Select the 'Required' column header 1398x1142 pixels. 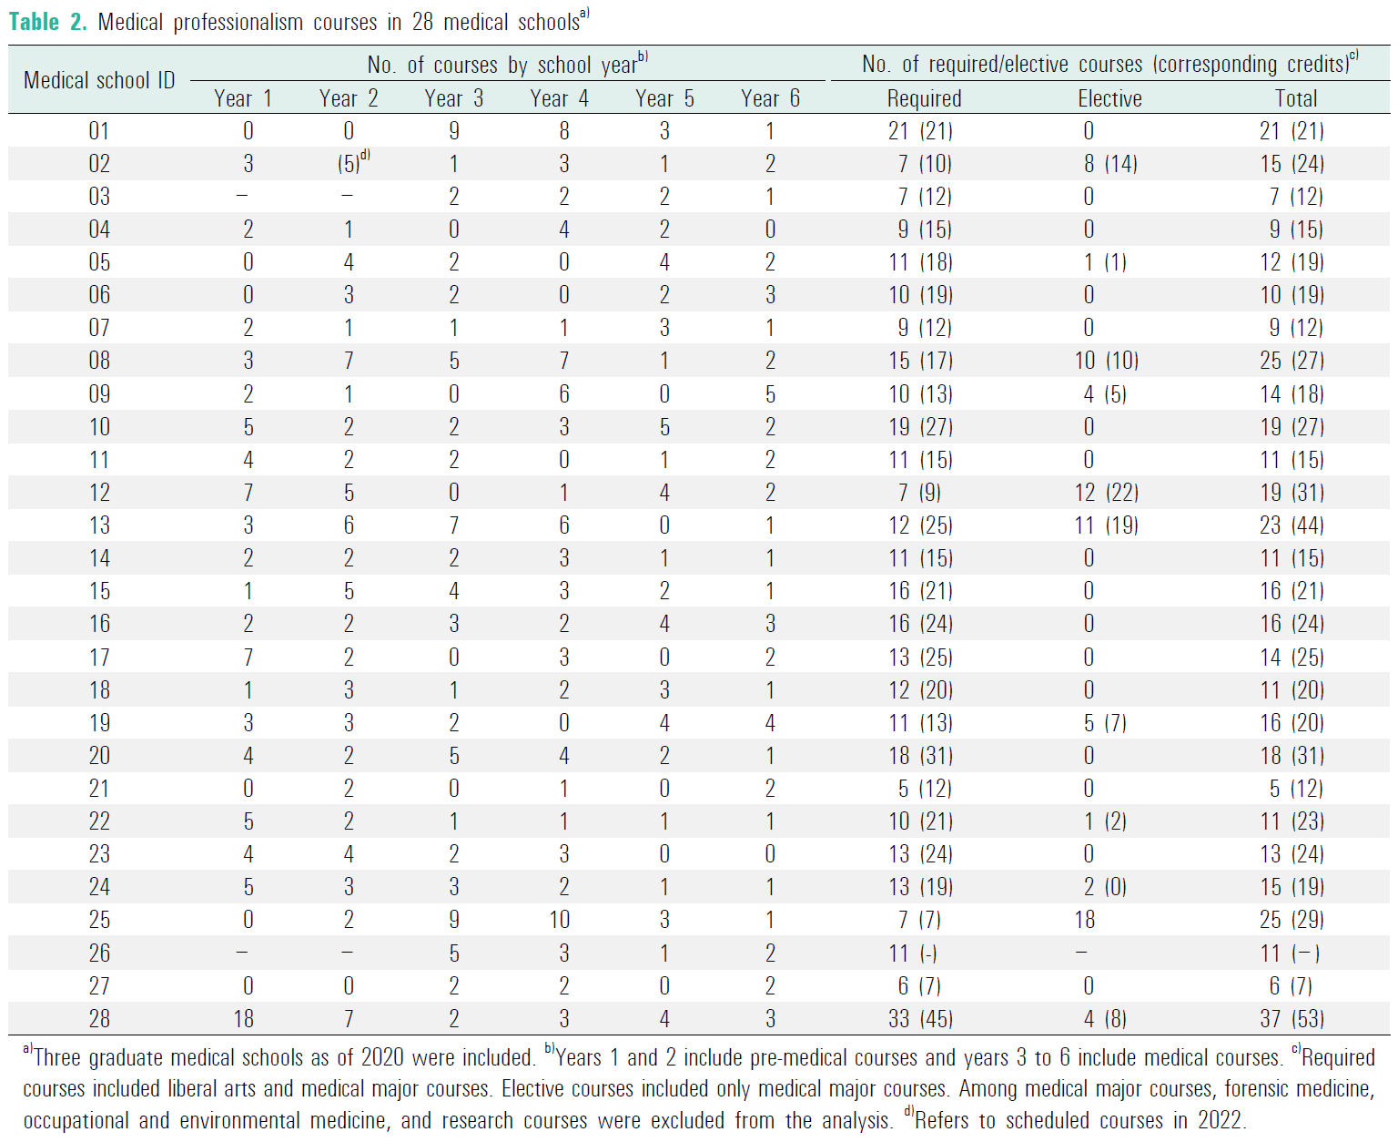pos(925,98)
